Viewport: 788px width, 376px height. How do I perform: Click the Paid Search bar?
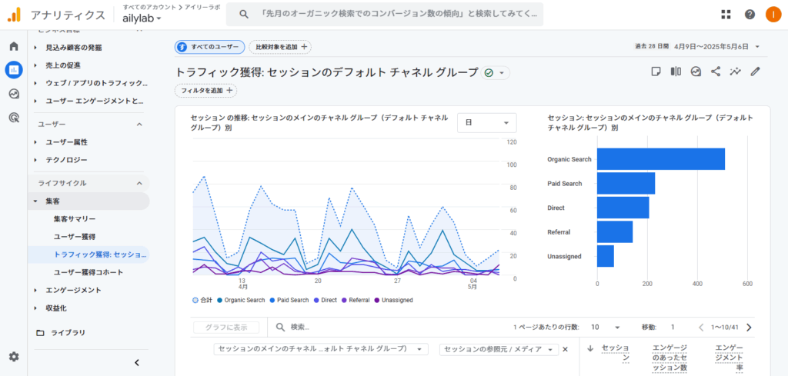(x=626, y=183)
